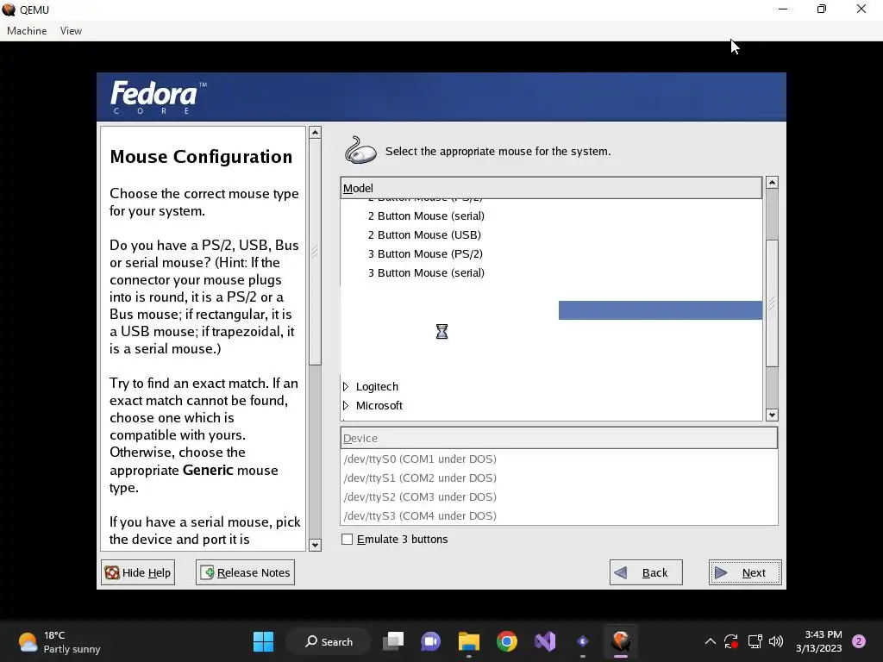This screenshot has height=662, width=883.
Task: Open the Machine menu
Action: point(27,31)
